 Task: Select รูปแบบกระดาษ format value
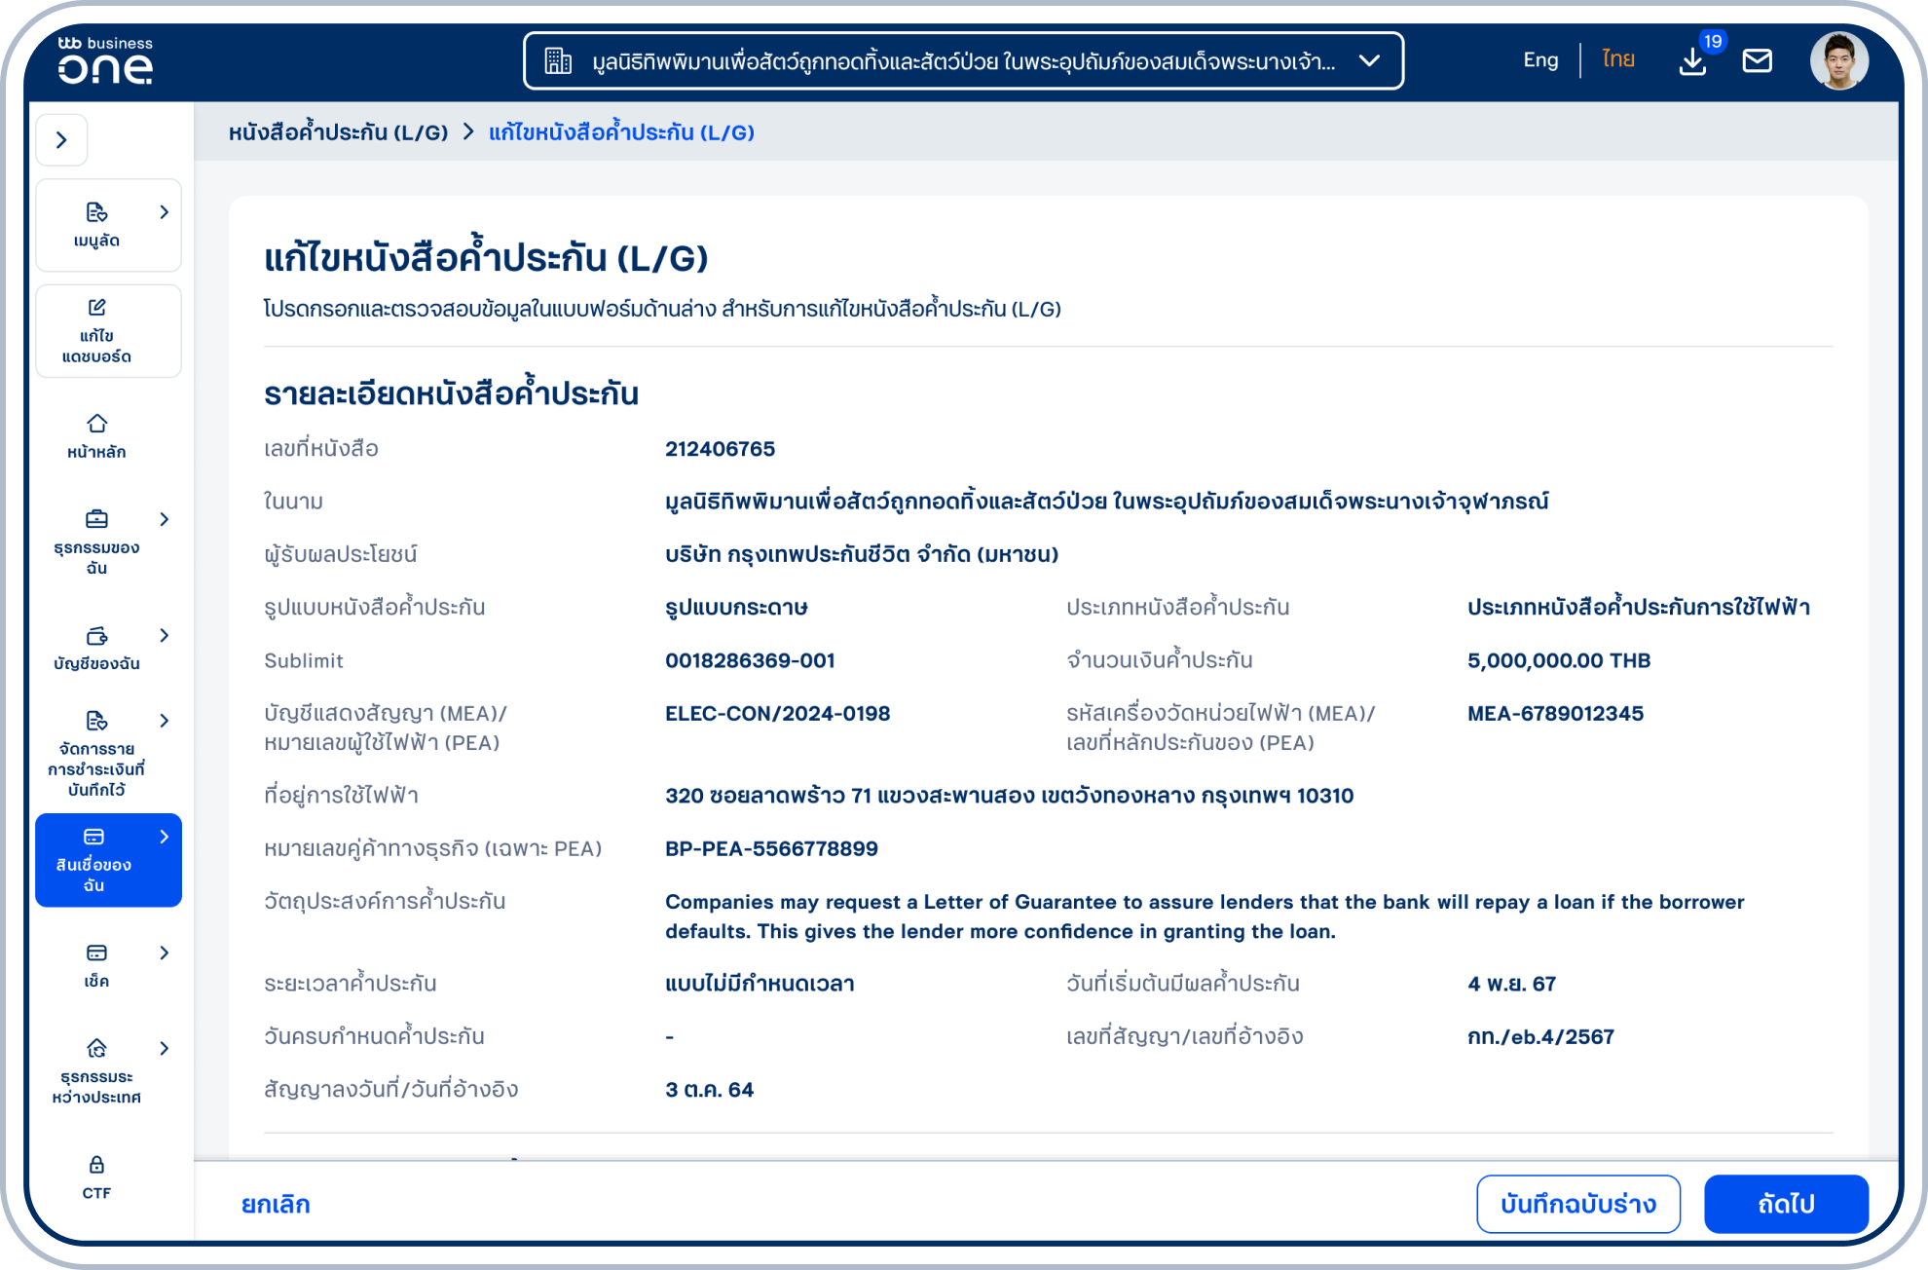pos(736,607)
